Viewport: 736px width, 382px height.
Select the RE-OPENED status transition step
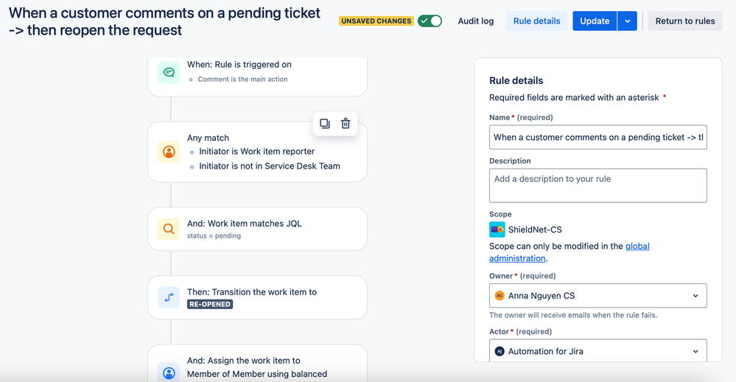(257, 297)
